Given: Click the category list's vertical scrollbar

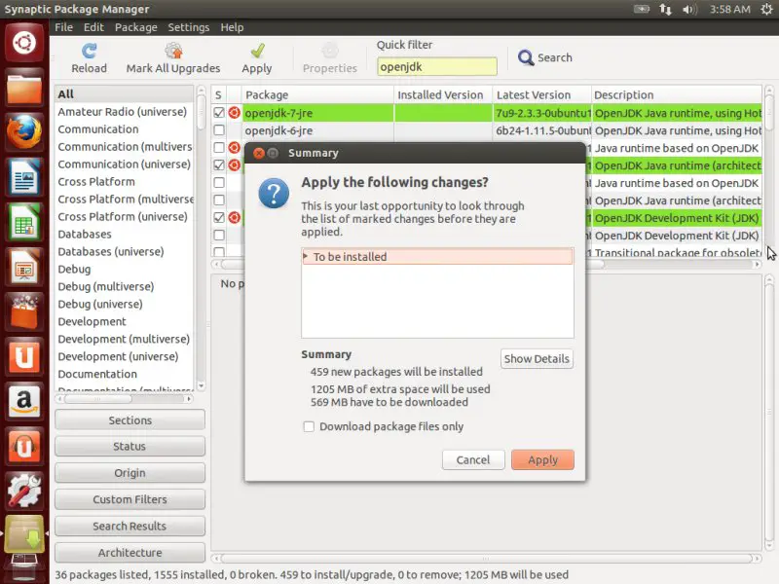Looking at the screenshot, I should tap(201, 237).
